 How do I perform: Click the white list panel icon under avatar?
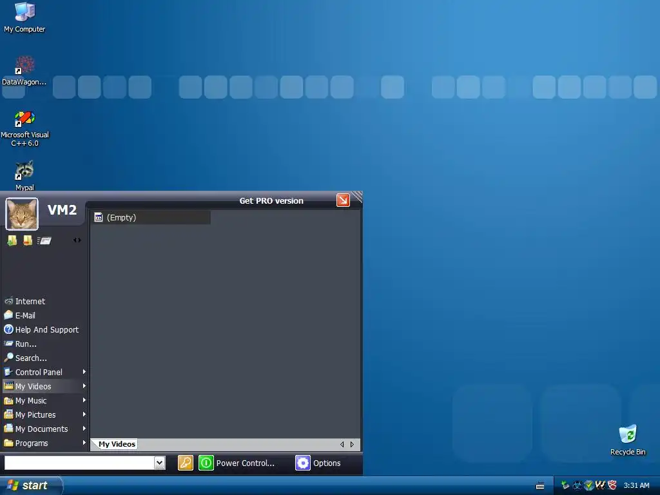[44, 241]
